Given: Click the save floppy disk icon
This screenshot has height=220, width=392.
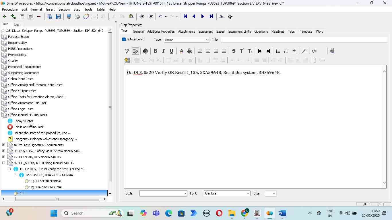Looking at the screenshot, I should [x=58, y=17].
